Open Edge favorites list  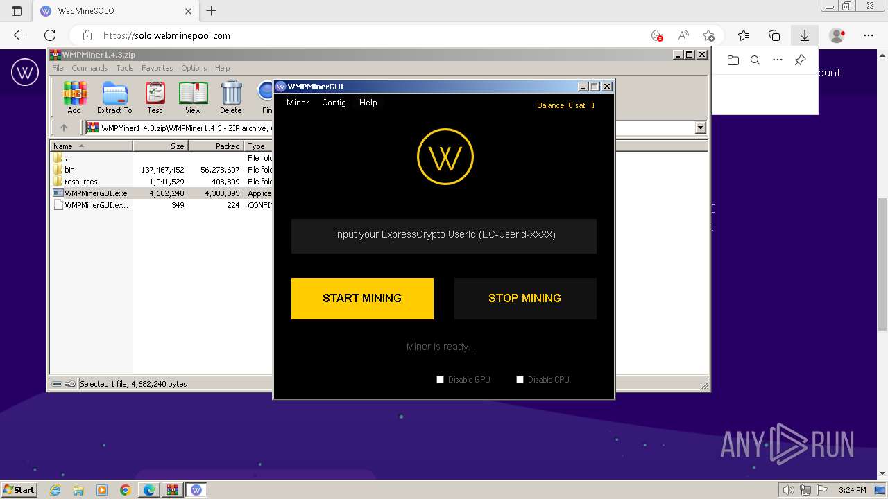tap(744, 35)
